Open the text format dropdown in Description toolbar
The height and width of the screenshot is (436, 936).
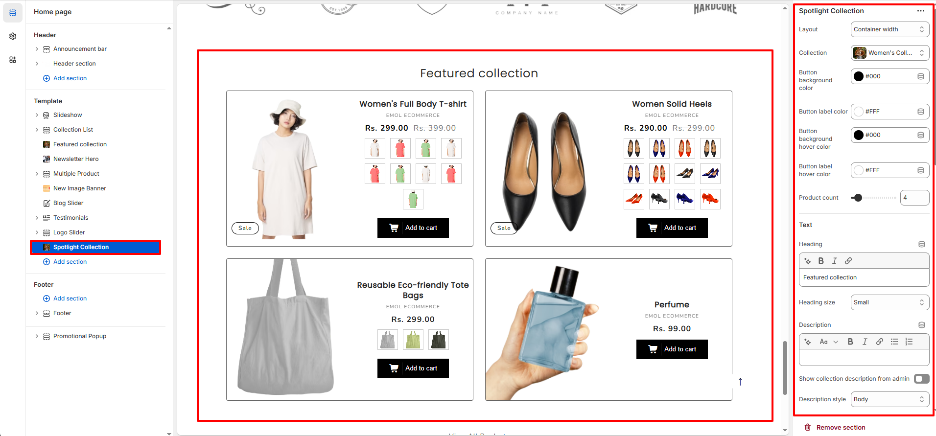pos(829,342)
